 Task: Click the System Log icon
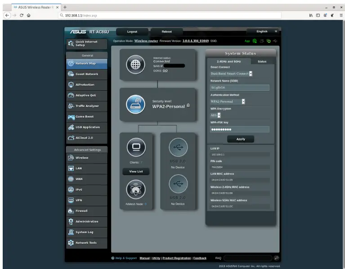(71, 232)
